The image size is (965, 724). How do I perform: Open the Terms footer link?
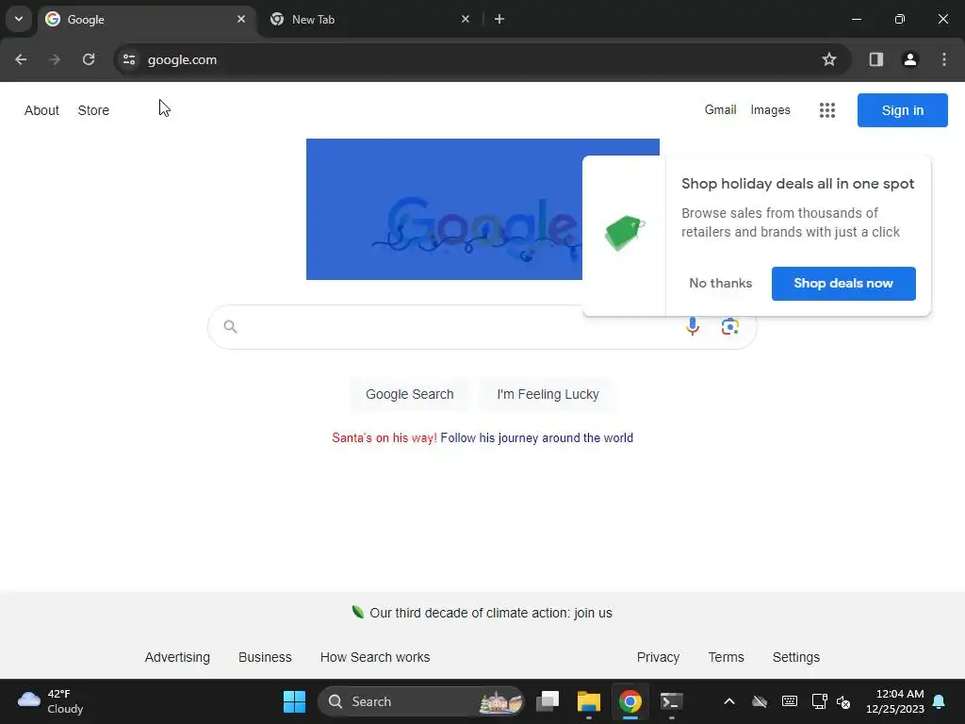click(x=727, y=657)
